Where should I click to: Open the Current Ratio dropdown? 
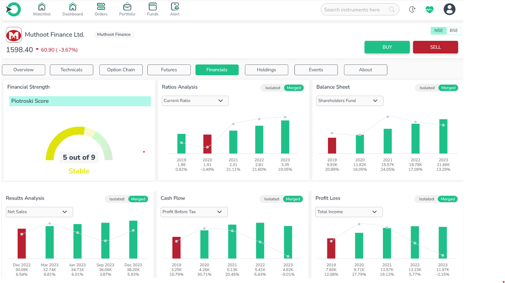[x=195, y=101]
